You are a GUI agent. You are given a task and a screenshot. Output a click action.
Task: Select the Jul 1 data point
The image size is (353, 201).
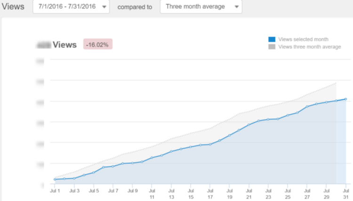[x=55, y=179]
